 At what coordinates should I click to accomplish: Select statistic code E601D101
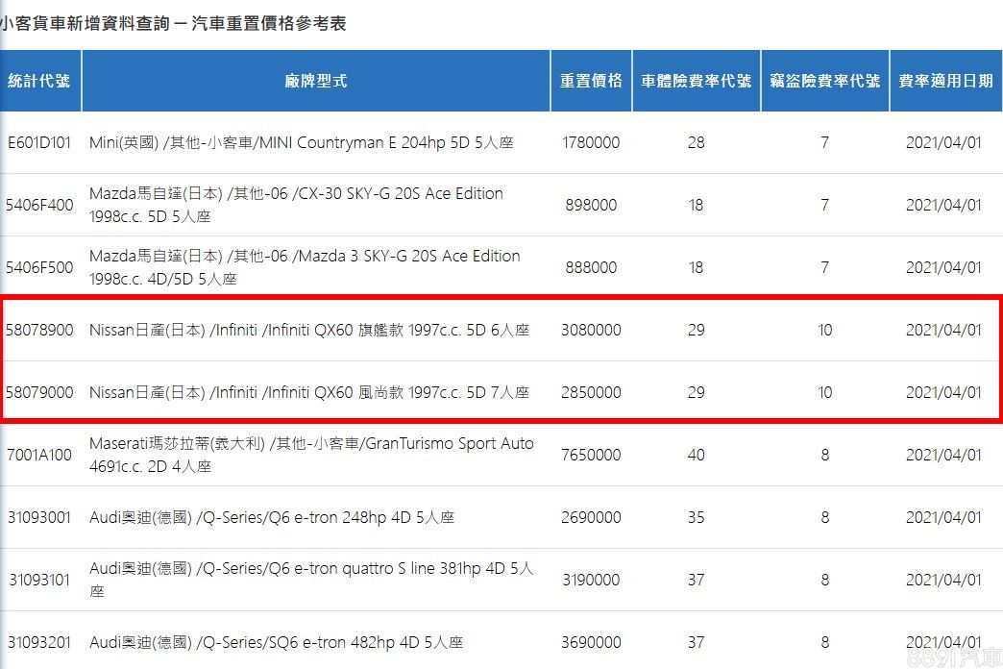pos(39,143)
